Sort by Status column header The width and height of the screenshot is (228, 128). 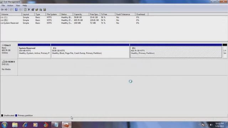click(x=66, y=14)
